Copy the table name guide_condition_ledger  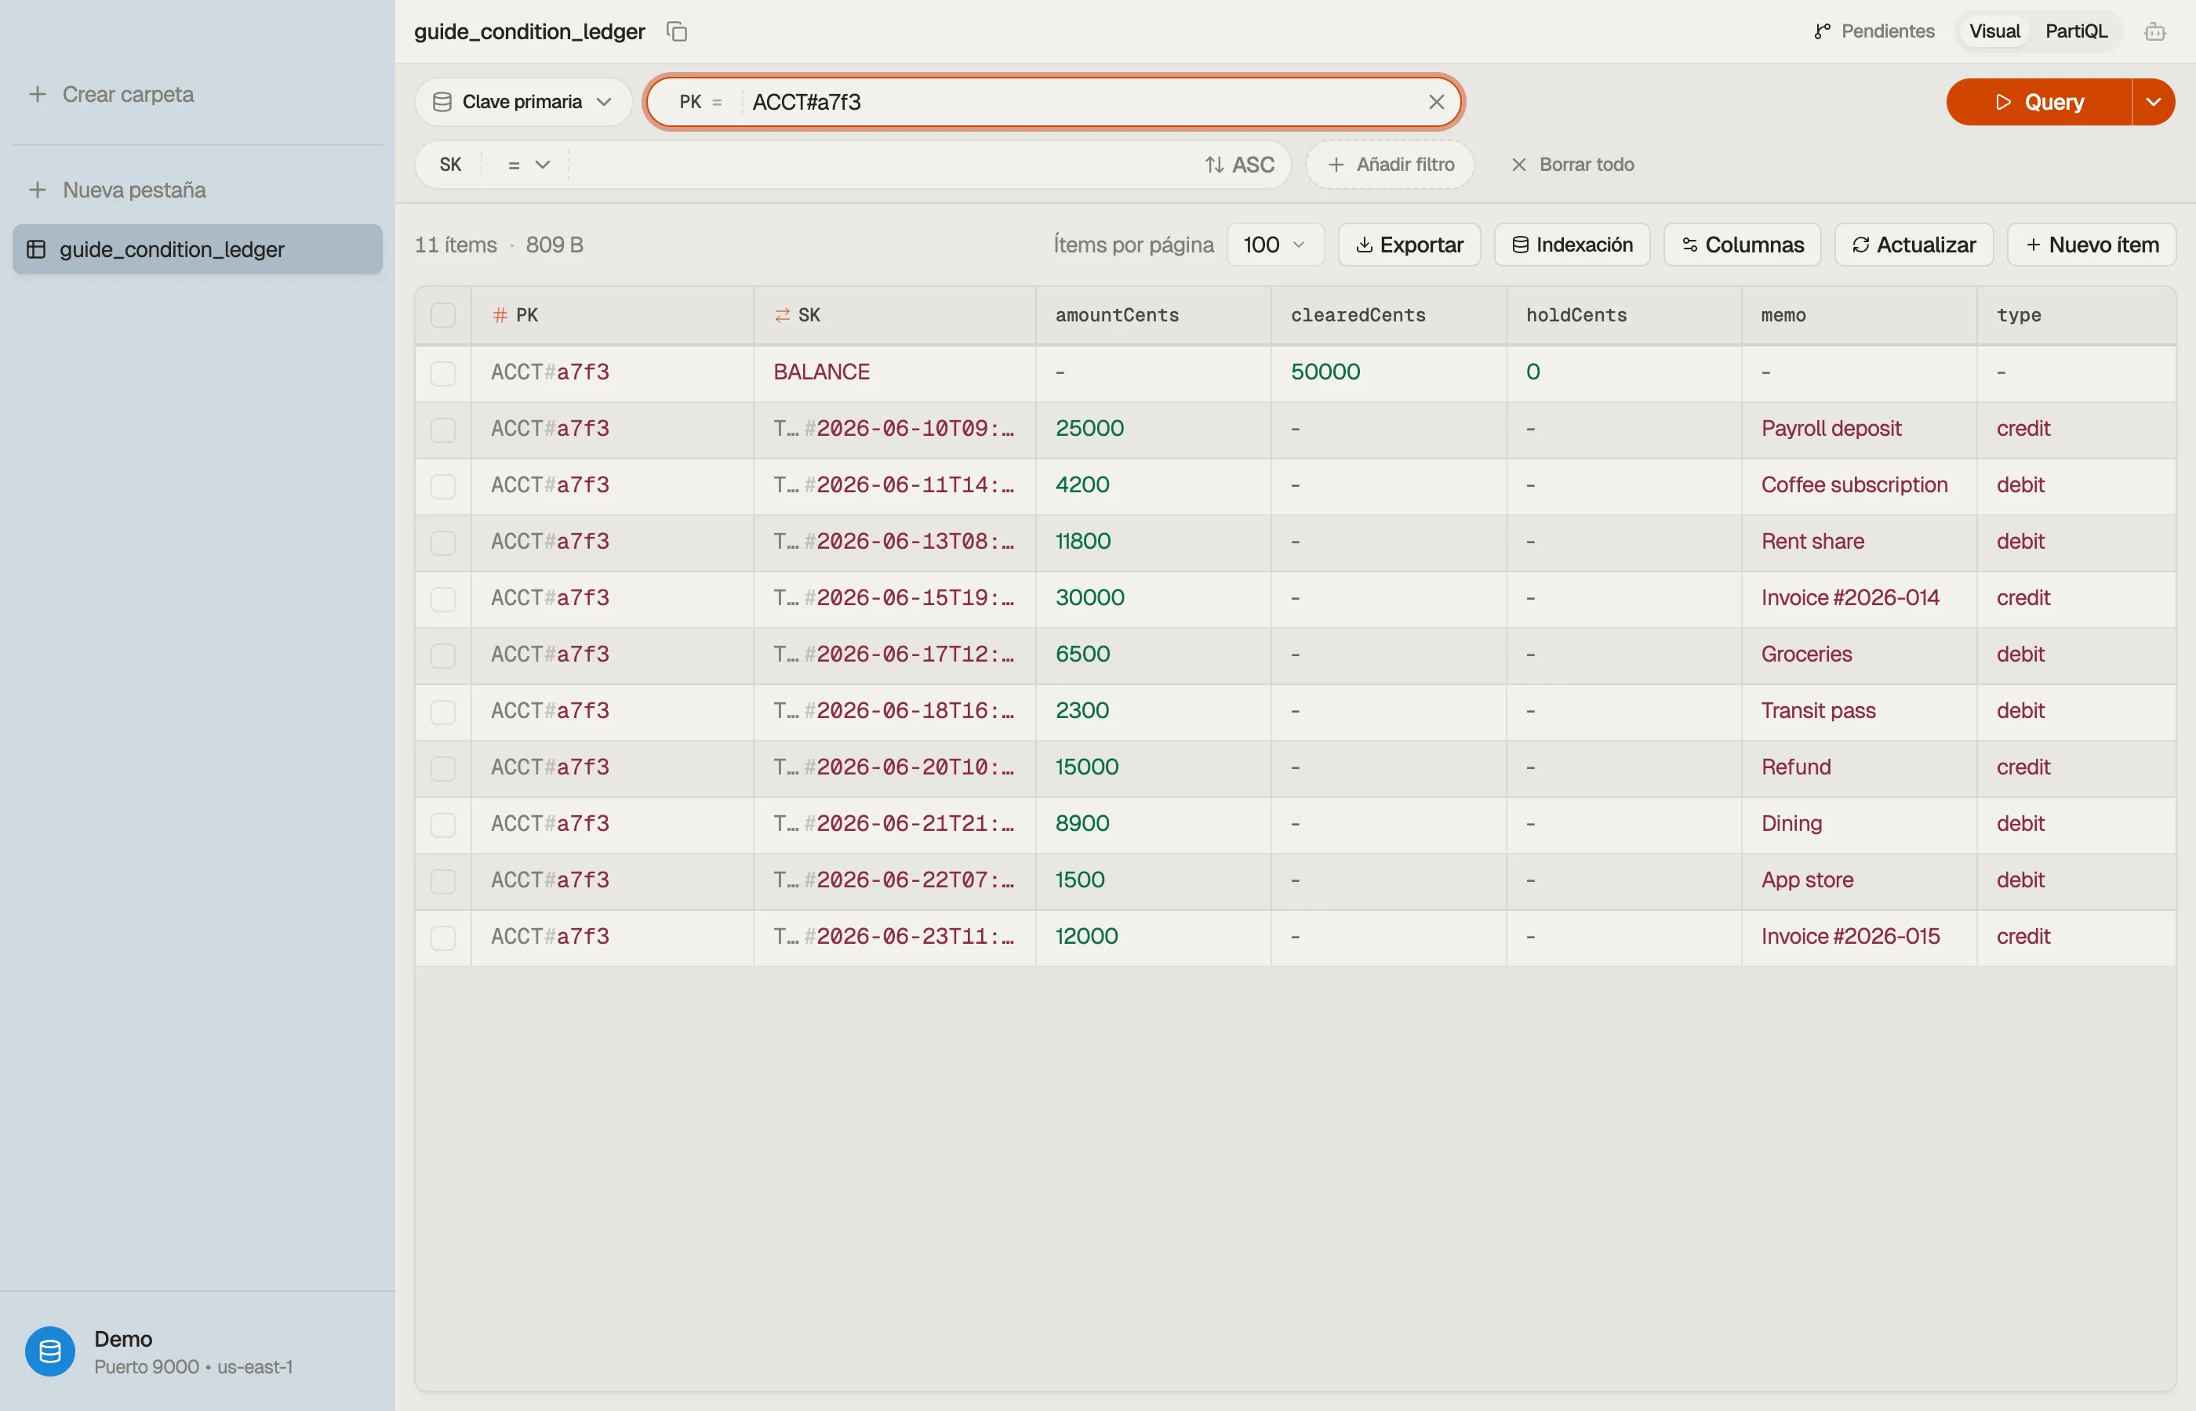676,32
